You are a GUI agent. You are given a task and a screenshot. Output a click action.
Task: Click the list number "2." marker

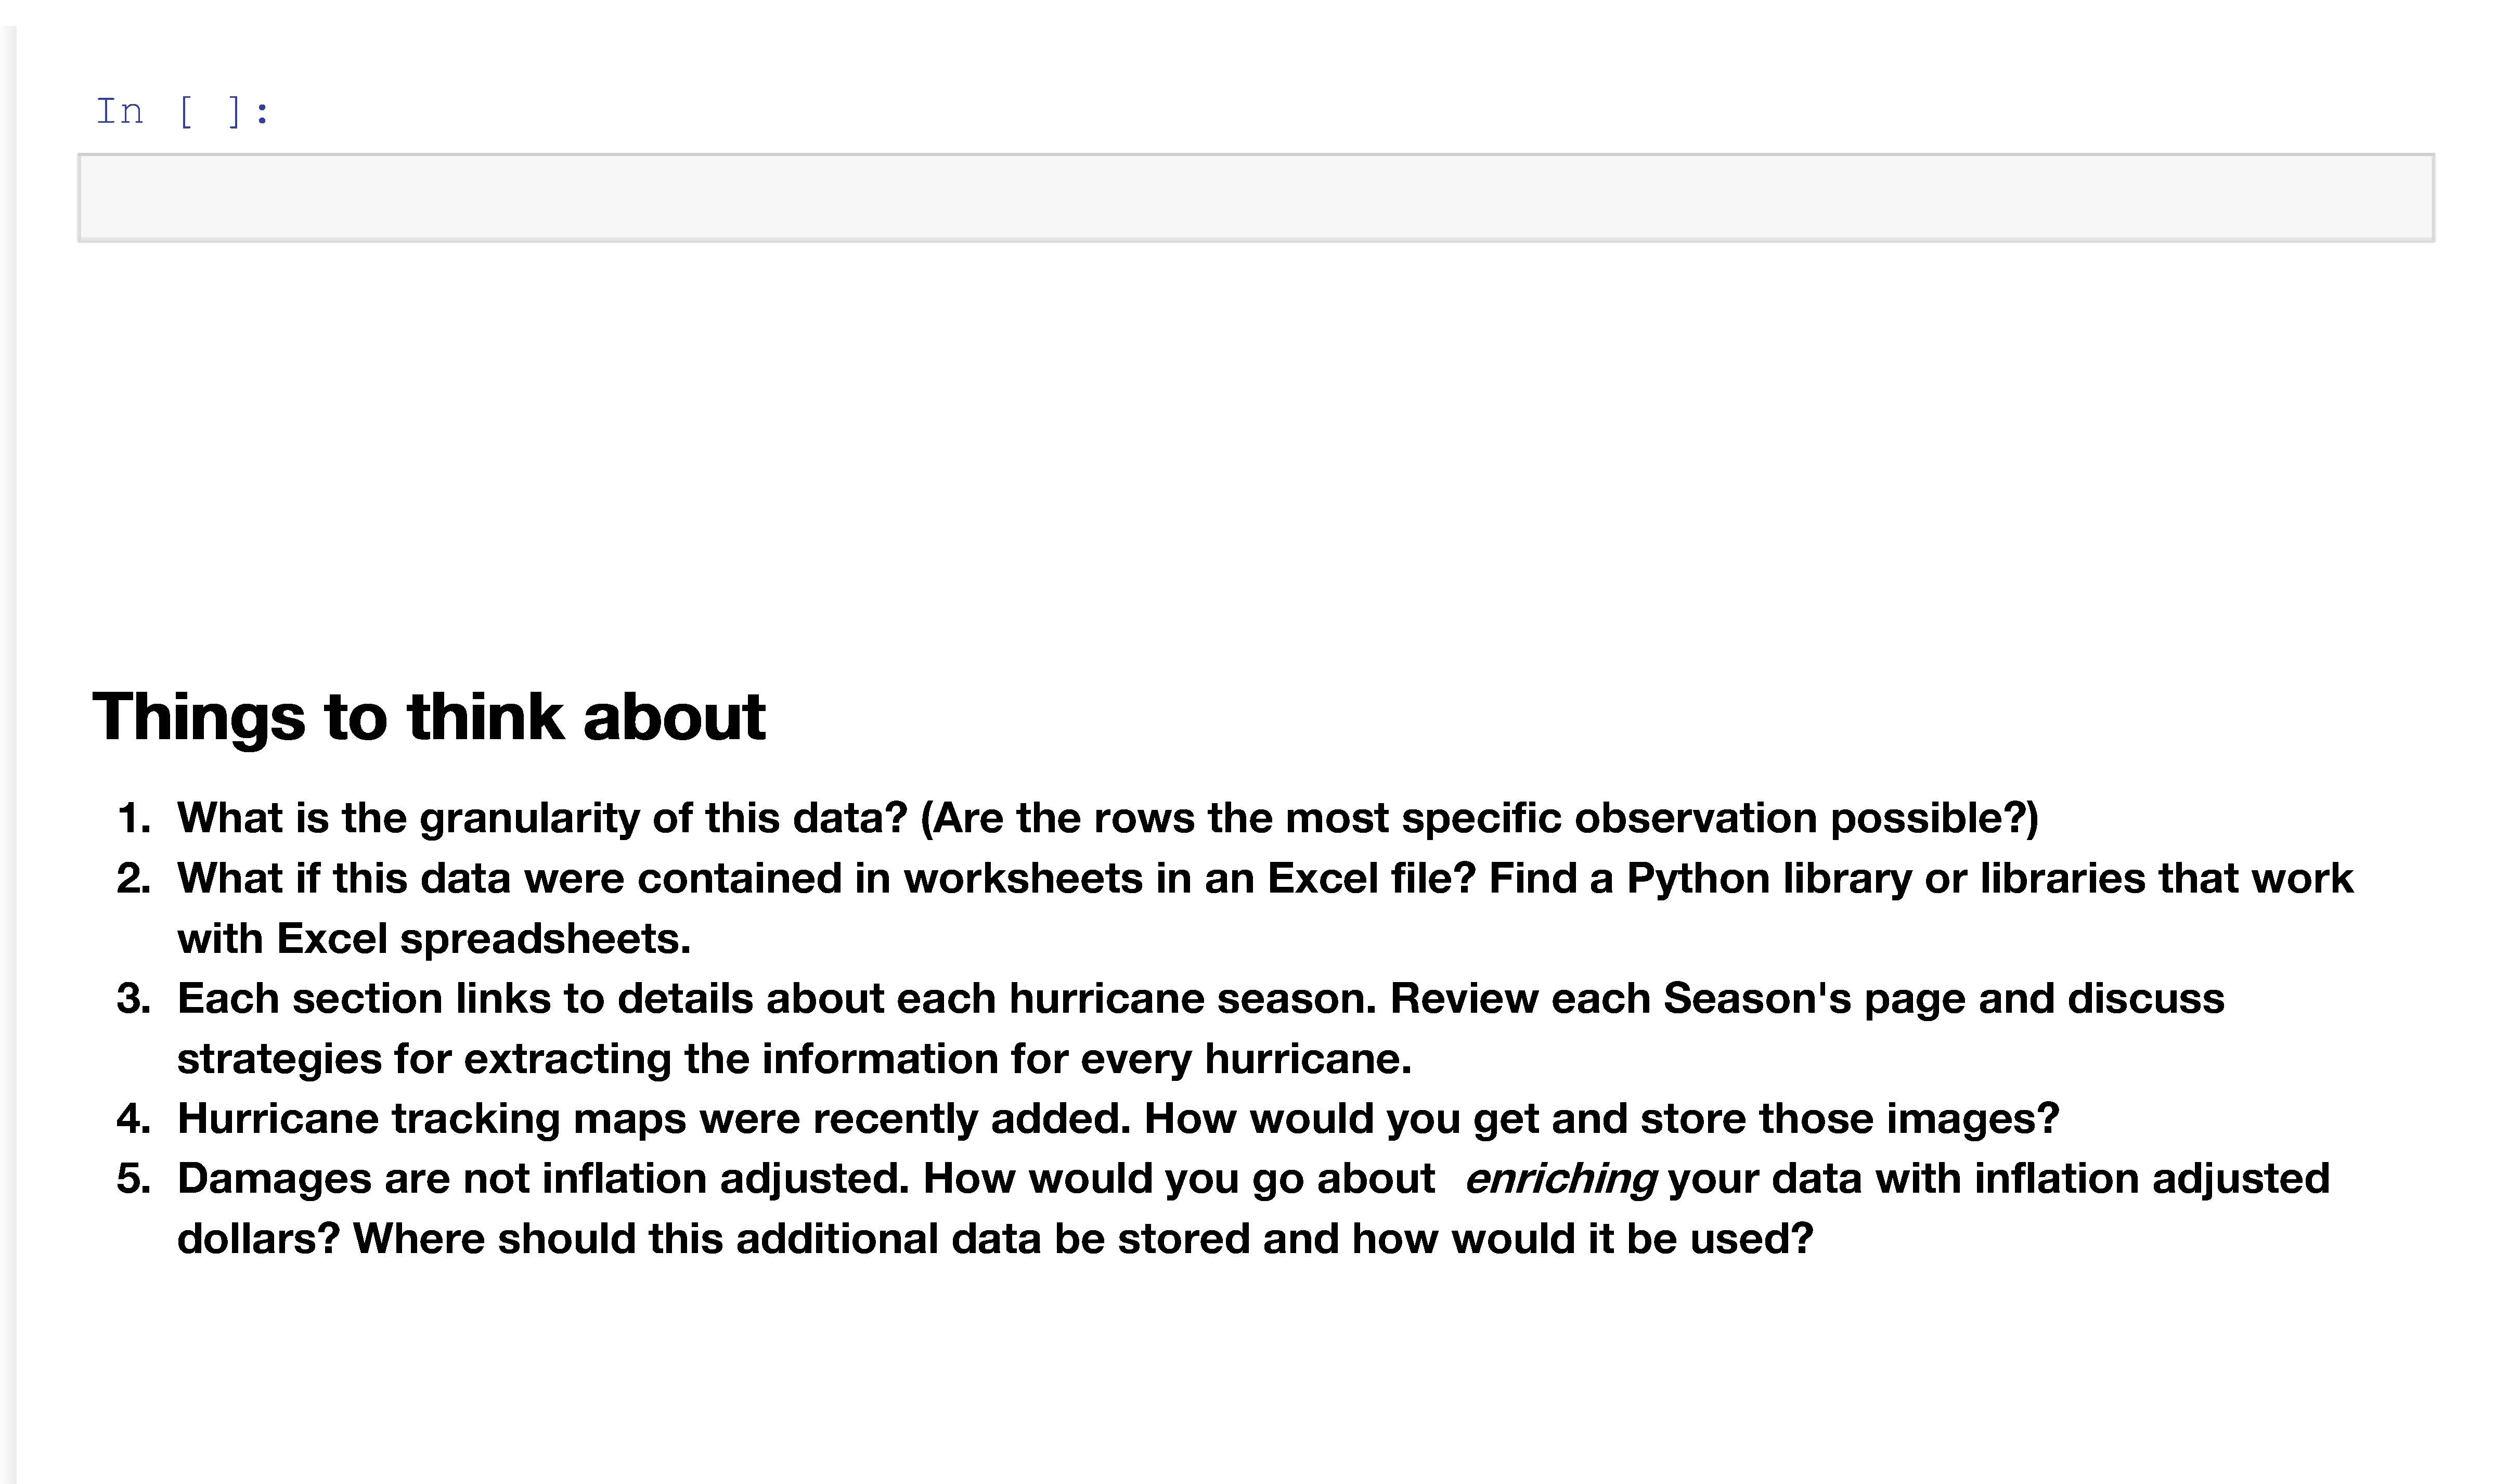(x=134, y=878)
